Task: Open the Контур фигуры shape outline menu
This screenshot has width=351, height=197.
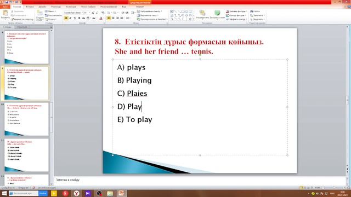Action: (236, 15)
